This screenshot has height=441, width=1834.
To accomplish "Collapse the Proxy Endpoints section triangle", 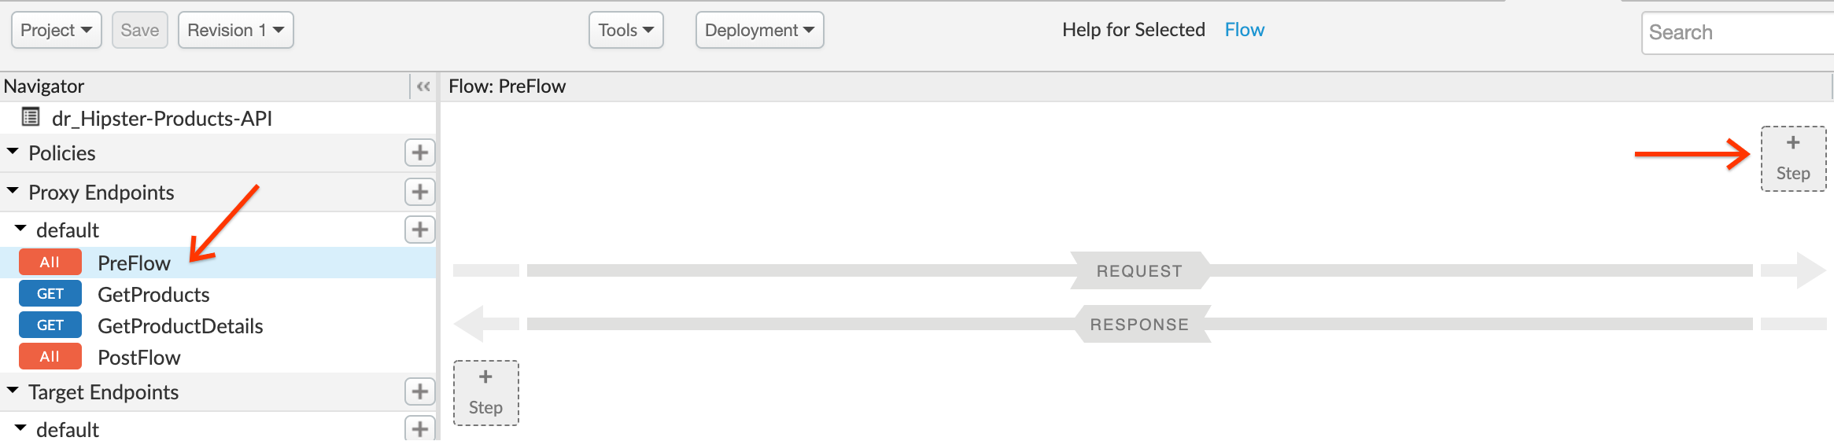I will point(13,191).
